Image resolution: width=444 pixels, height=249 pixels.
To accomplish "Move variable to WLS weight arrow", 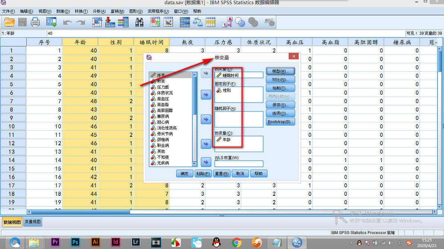I will coord(206,162).
